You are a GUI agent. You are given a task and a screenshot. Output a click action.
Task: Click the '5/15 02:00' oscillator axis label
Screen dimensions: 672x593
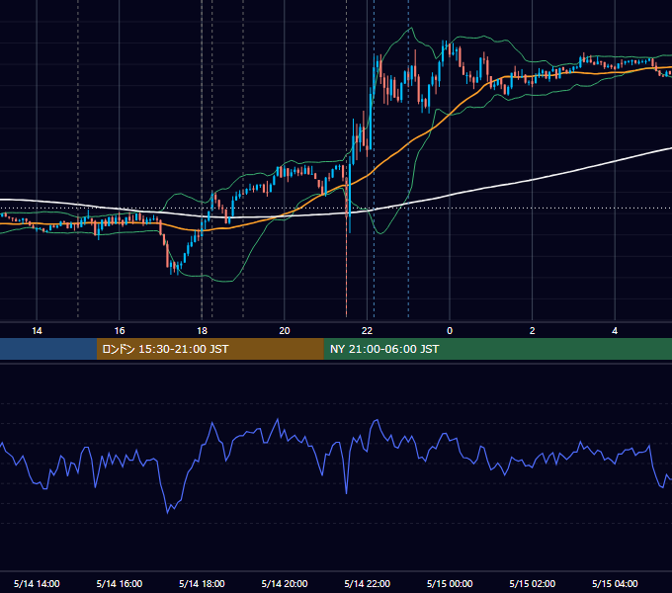pos(533,583)
